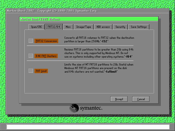The width and height of the screenshot is (175, 131).
Task: Click the -fatlimit switch text
Action: coord(111,72)
